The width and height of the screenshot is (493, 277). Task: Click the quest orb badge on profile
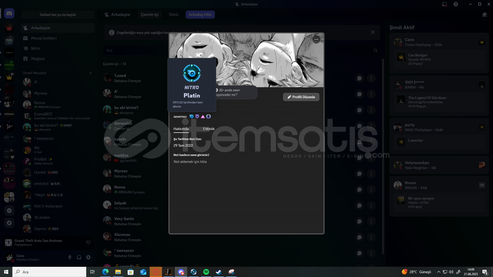coord(208,116)
